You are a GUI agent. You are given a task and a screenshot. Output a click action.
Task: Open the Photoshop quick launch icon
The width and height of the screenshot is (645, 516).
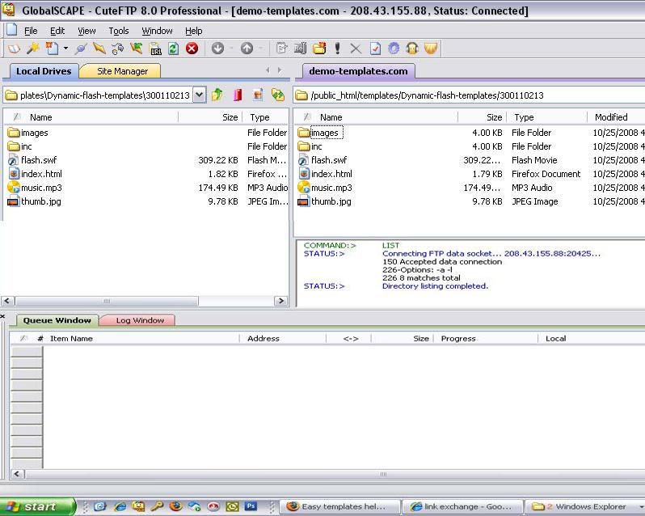tap(251, 506)
